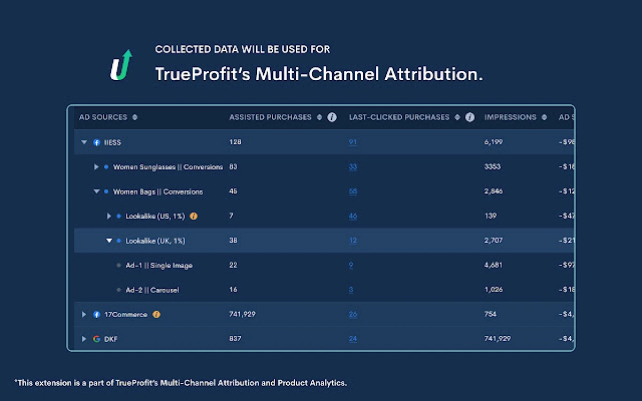Screen dimensions: 642x401
Task: Sort the Assisted Purchases column
Action: tap(319, 117)
